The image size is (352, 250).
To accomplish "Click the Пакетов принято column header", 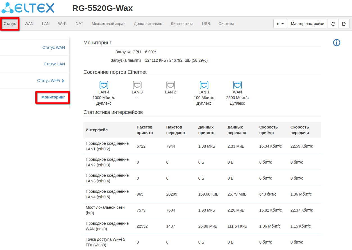I will point(145,130).
